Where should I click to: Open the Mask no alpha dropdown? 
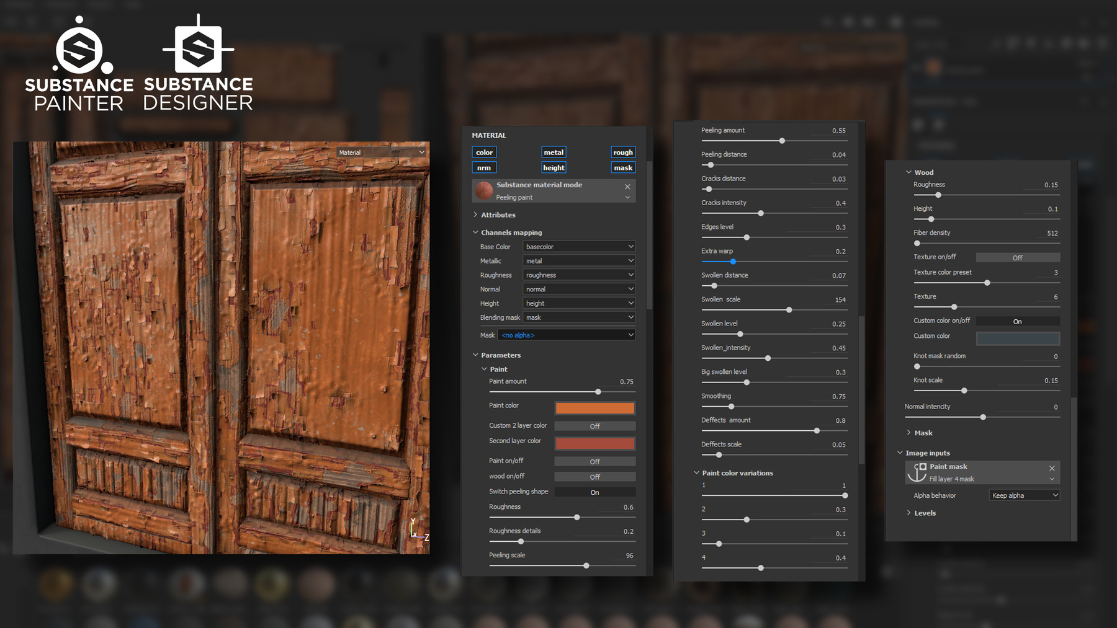(567, 335)
